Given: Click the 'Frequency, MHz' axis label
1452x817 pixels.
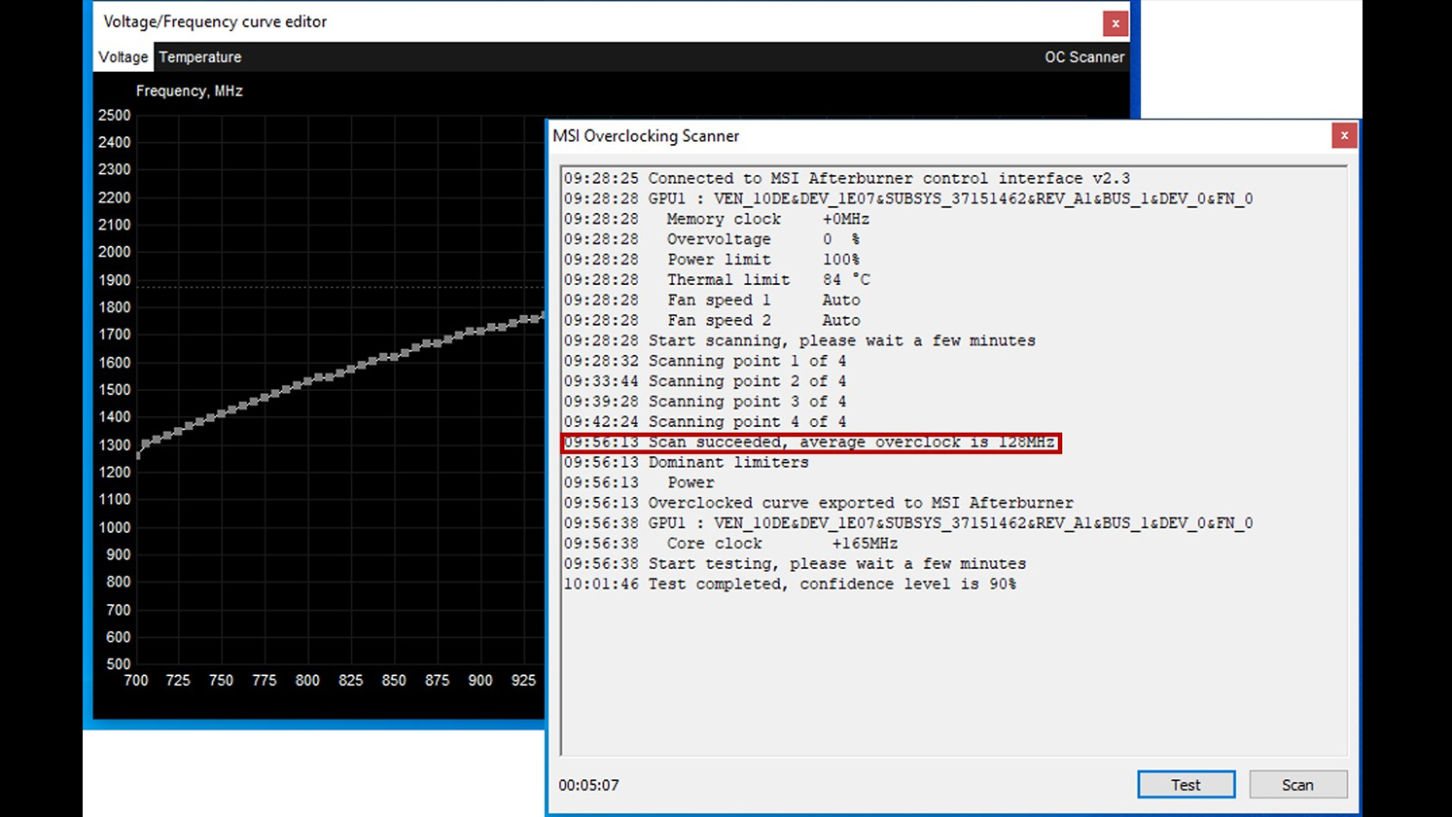Looking at the screenshot, I should coord(189,91).
